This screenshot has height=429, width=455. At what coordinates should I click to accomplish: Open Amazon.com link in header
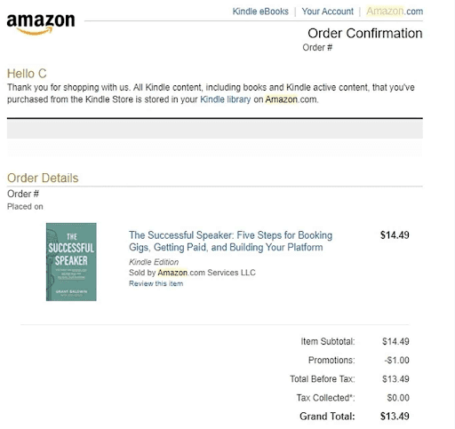coord(395,12)
